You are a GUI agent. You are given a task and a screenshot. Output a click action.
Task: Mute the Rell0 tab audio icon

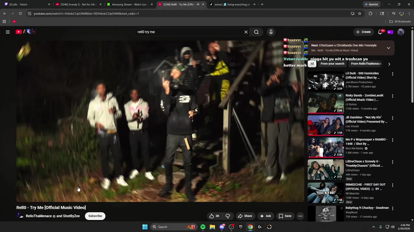(198, 5)
